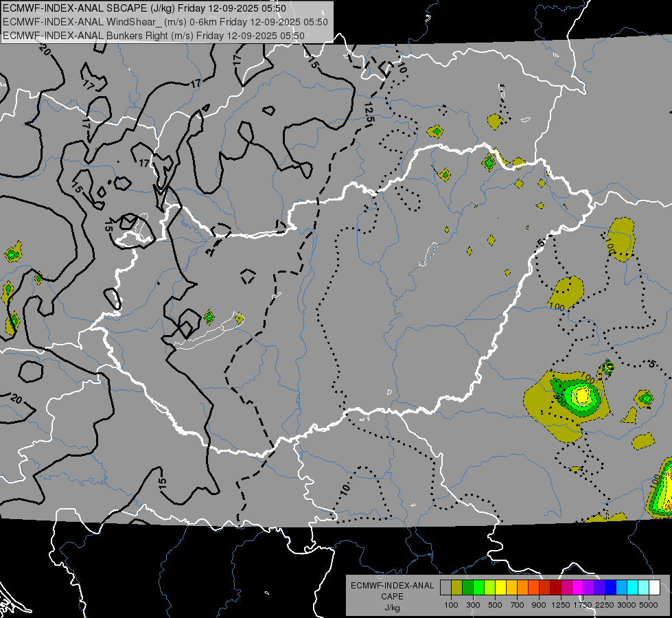Click legend value 500
The image size is (672, 618).
point(495,605)
